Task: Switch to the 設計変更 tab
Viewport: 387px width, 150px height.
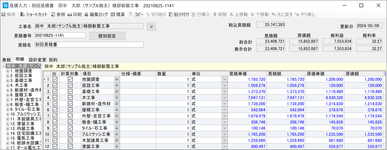Action: click(37, 60)
